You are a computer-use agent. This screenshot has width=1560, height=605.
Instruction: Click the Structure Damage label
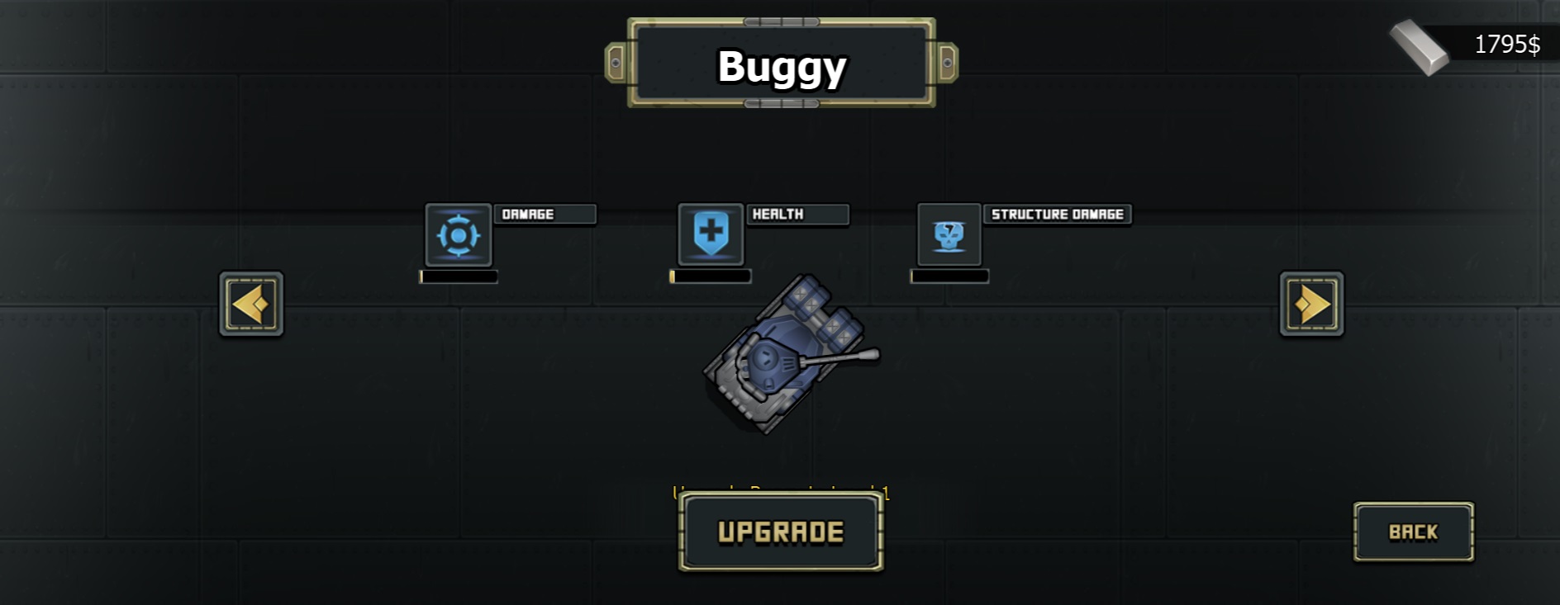1057,215
